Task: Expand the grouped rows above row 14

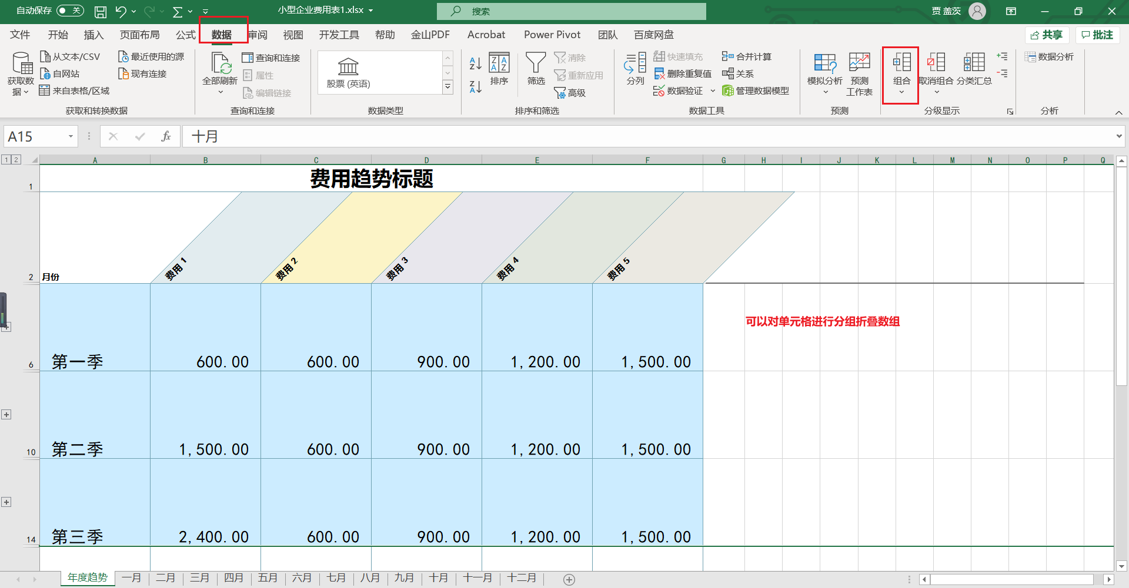Action: tap(6, 502)
